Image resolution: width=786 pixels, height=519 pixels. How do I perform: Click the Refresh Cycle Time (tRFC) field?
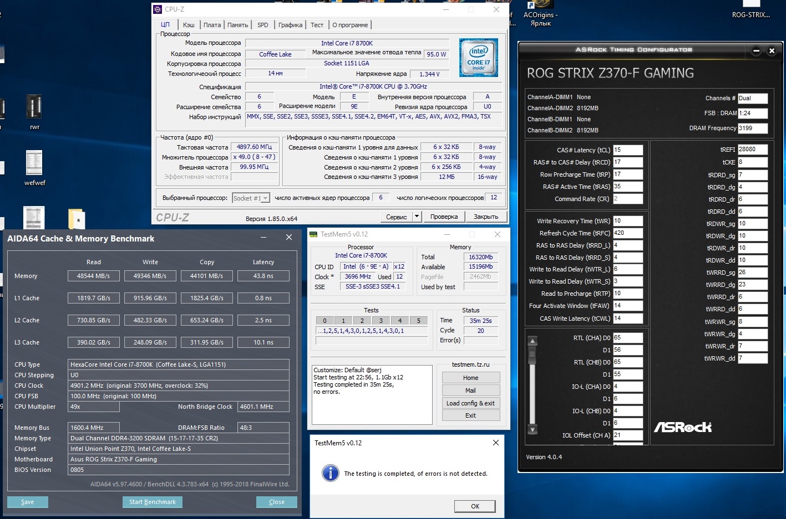click(x=628, y=233)
